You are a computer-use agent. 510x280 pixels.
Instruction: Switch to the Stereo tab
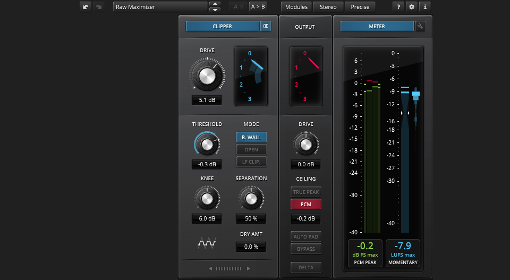(328, 7)
